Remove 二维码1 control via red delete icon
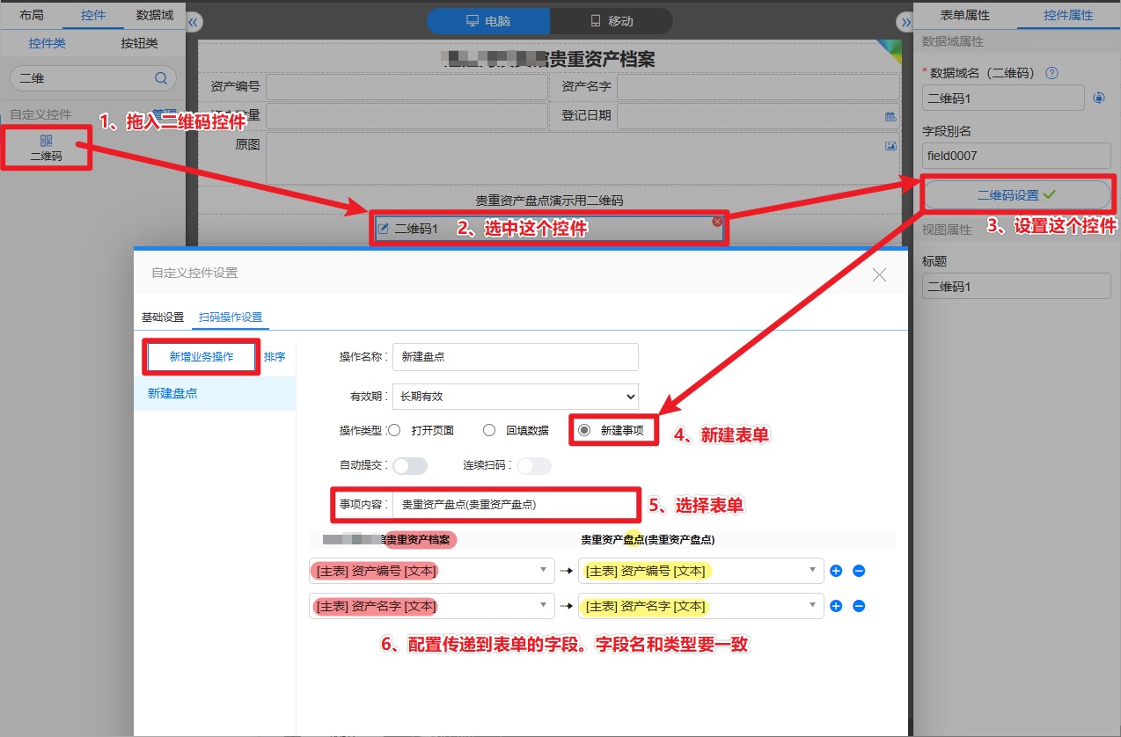 pyautogui.click(x=717, y=222)
